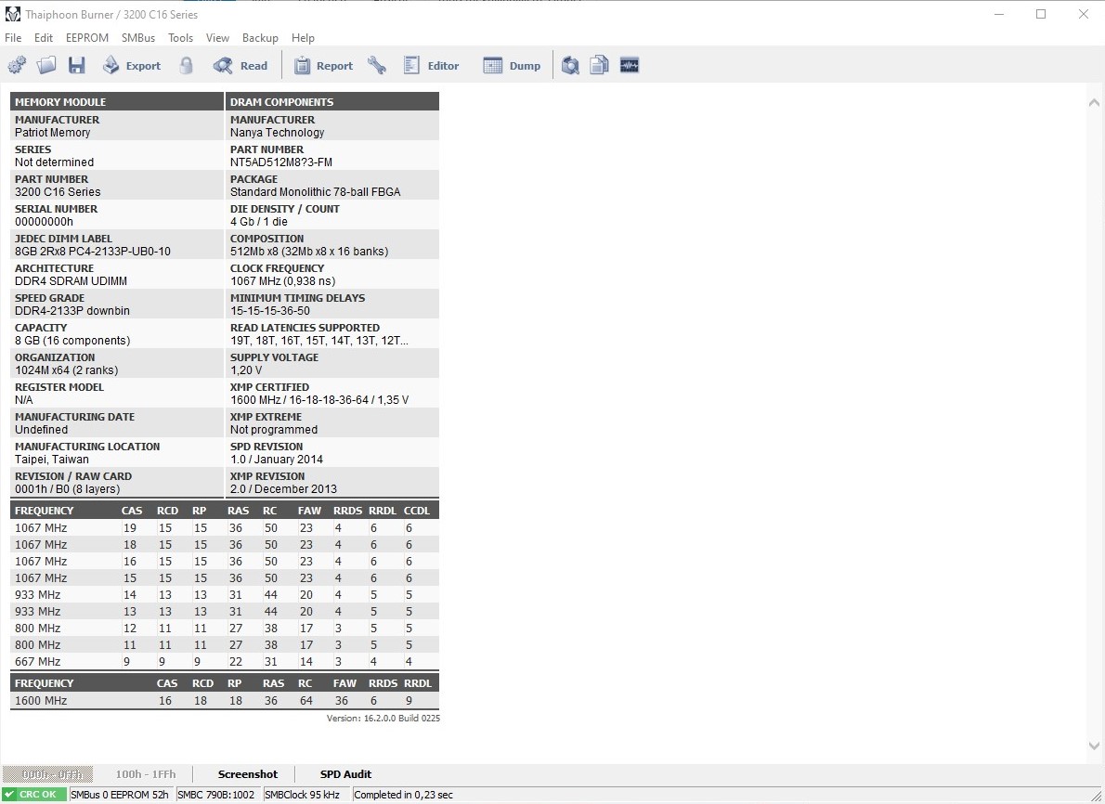Open the File menu
The image size is (1105, 804).
[13, 38]
